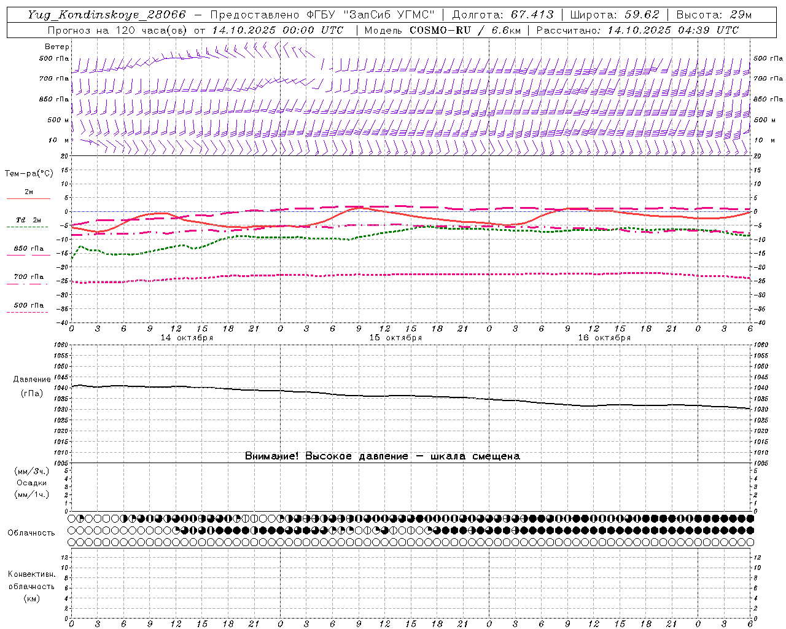Screen dimensions: 786x629
Task: Click the 14 октября date label
Action: click(187, 338)
